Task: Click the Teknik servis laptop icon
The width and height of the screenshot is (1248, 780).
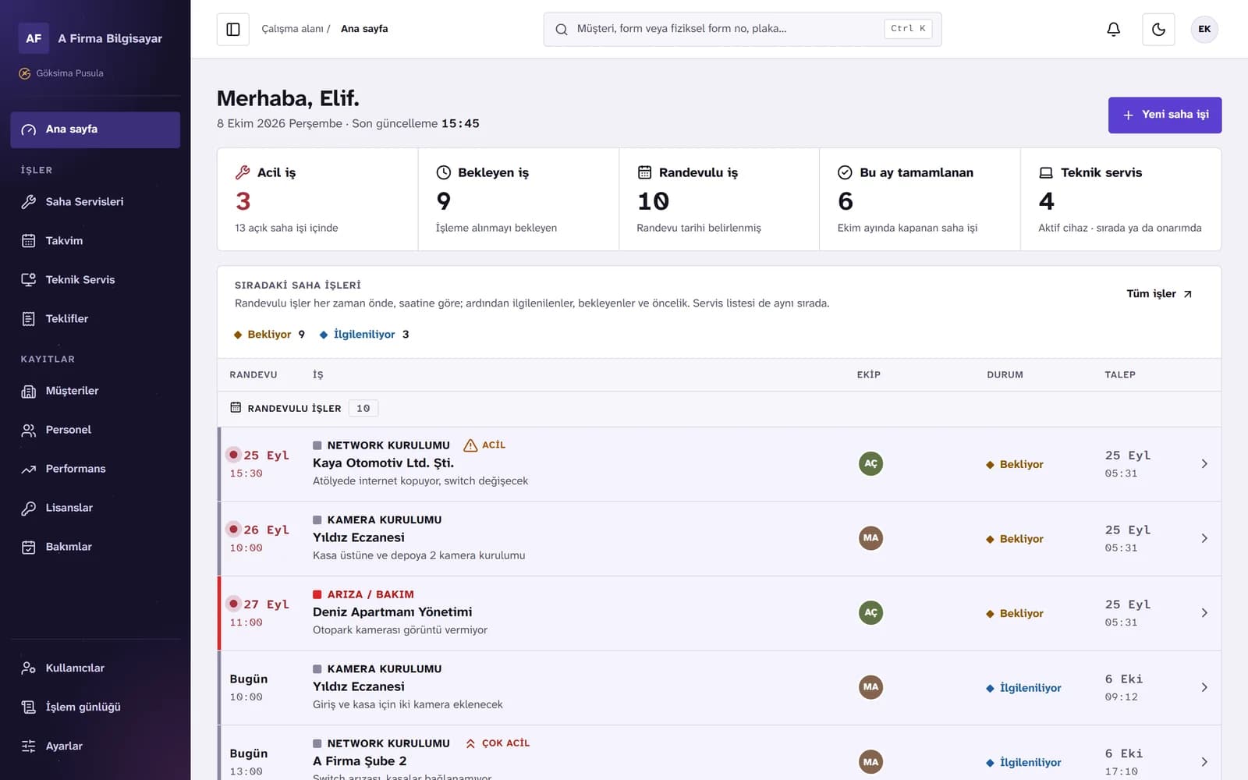Action: (1046, 172)
